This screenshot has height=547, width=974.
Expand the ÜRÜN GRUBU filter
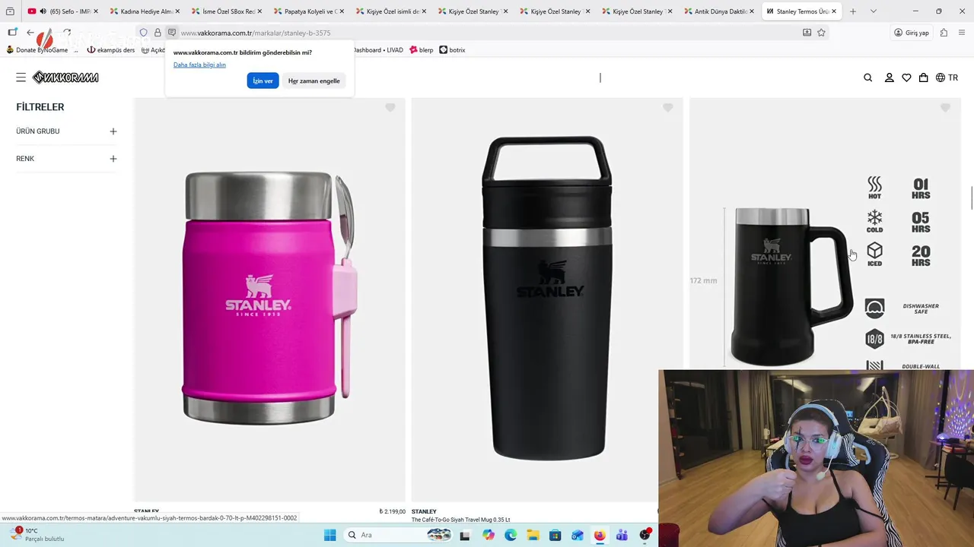(113, 131)
